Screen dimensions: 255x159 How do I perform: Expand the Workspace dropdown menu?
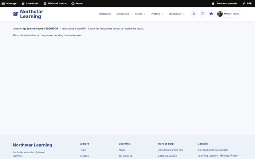176,14
